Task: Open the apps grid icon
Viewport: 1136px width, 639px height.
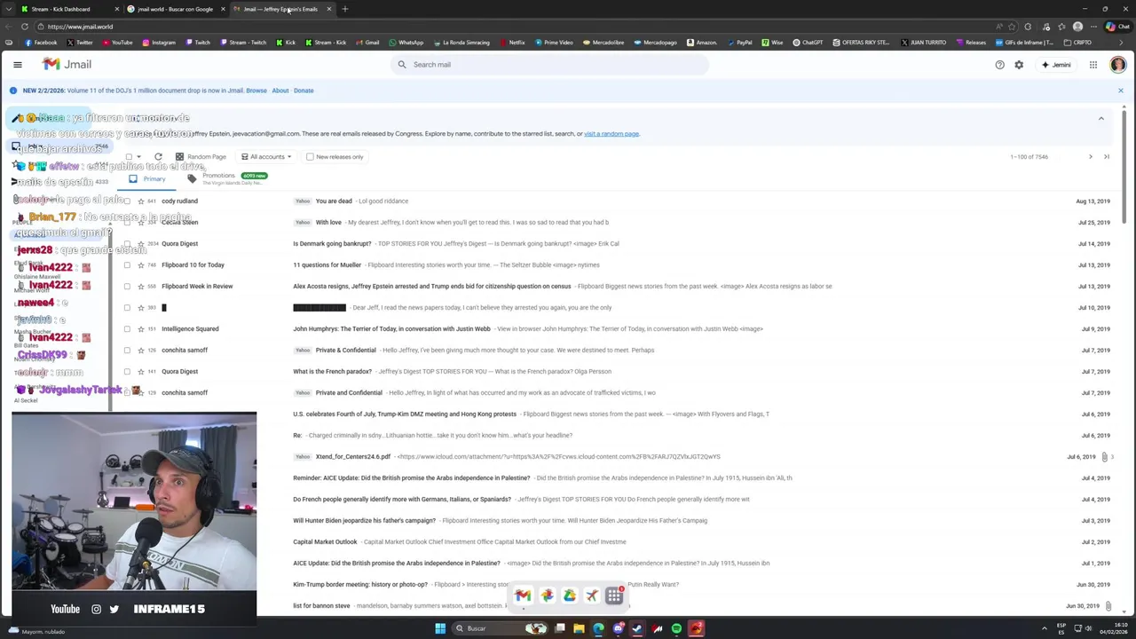Action: coord(1093,65)
